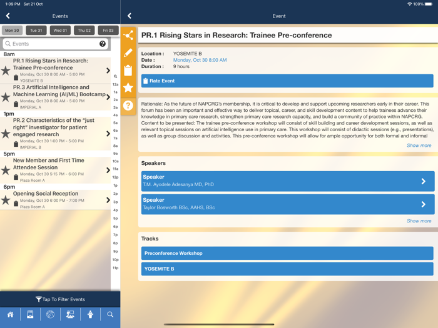The height and width of the screenshot is (328, 438).
Task: Tap the question mark help icon in sidebar
Action: [128, 106]
